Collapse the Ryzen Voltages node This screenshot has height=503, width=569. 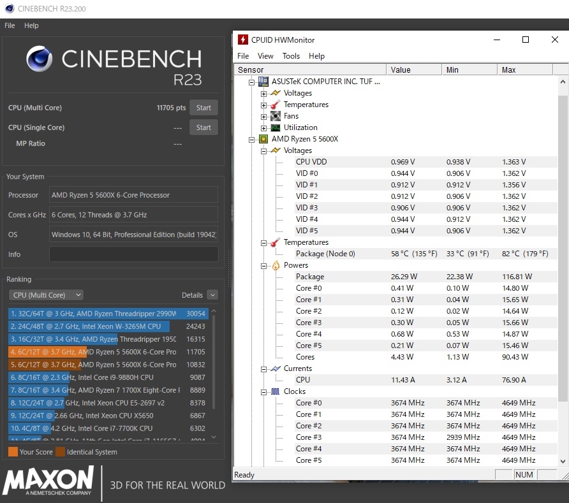pyautogui.click(x=264, y=151)
